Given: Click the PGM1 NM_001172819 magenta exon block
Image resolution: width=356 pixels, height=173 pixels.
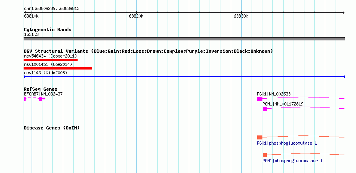Looking at the screenshot, I should coord(265,109).
